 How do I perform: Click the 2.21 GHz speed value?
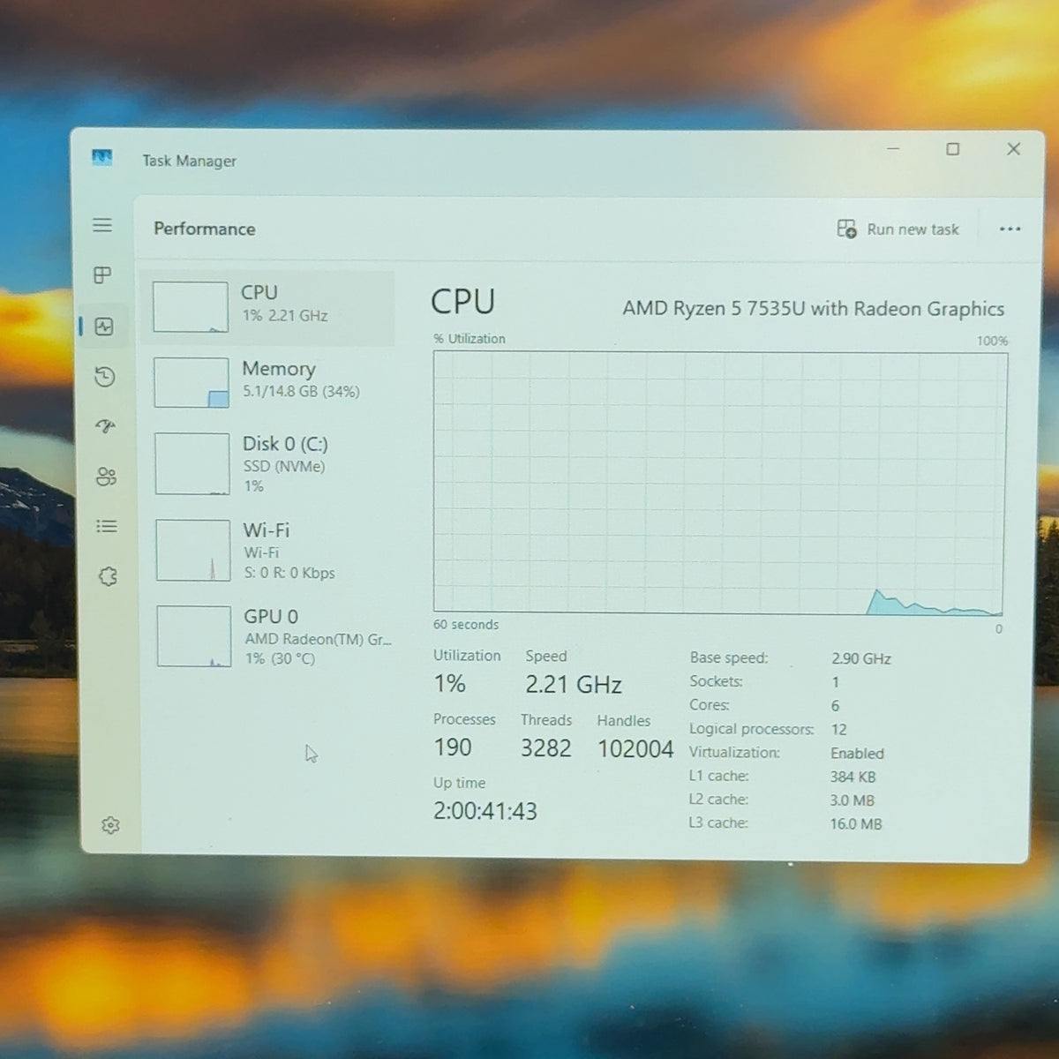(x=574, y=685)
